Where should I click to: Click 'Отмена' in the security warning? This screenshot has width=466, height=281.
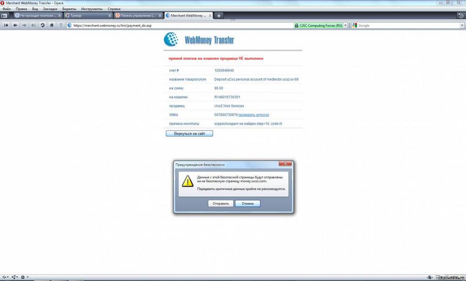[248, 203]
